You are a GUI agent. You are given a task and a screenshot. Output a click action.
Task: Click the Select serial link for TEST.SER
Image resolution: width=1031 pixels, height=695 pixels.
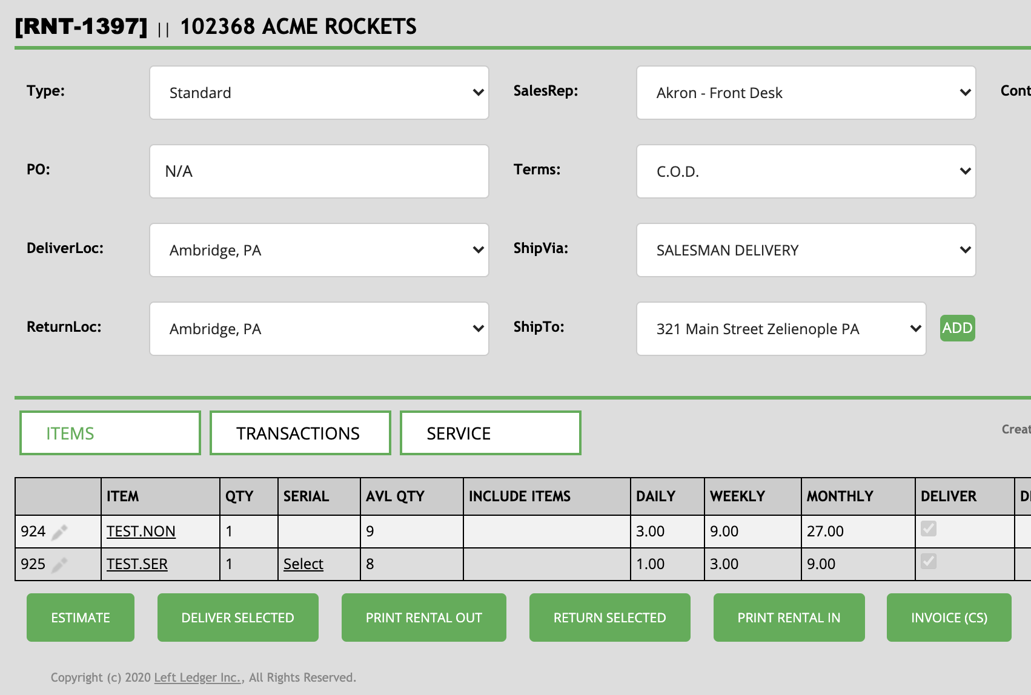click(x=303, y=564)
